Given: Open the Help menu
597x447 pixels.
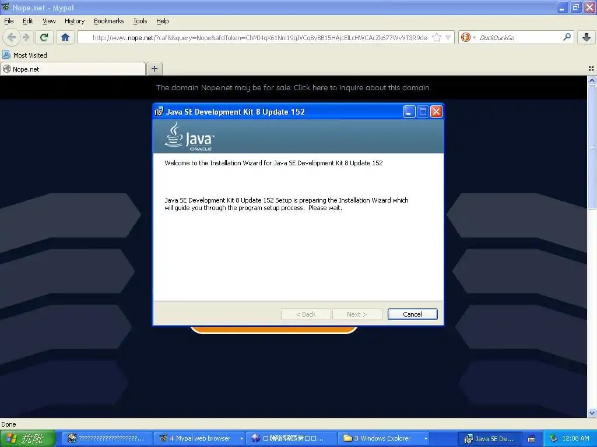Looking at the screenshot, I should 162,21.
